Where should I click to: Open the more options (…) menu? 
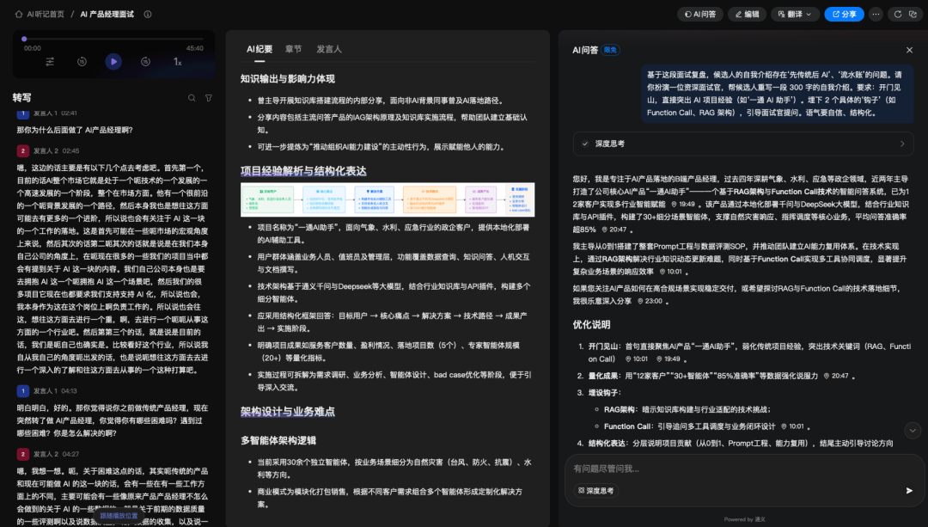pos(875,15)
